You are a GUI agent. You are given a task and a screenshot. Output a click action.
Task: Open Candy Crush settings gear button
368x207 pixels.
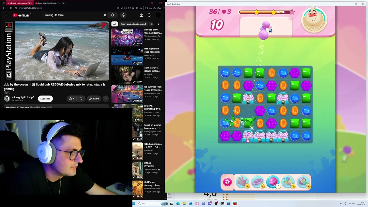(x=227, y=182)
